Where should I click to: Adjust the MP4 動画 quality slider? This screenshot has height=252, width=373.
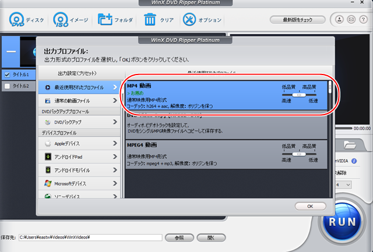(x=299, y=95)
